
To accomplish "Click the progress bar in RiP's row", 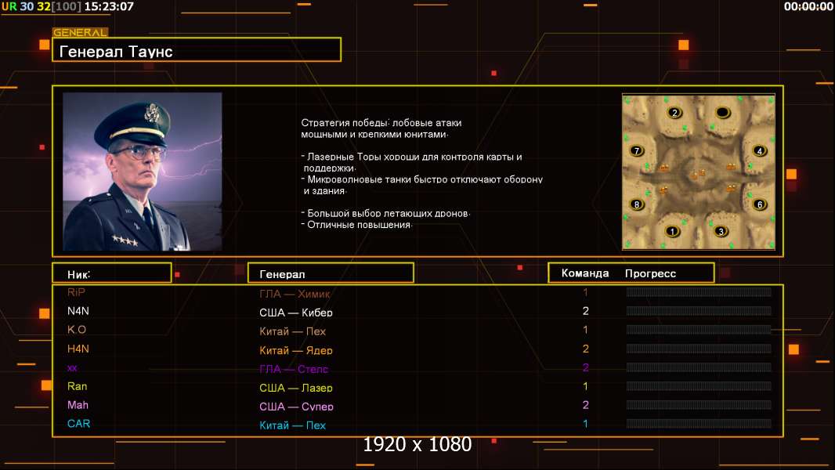I will (699, 291).
